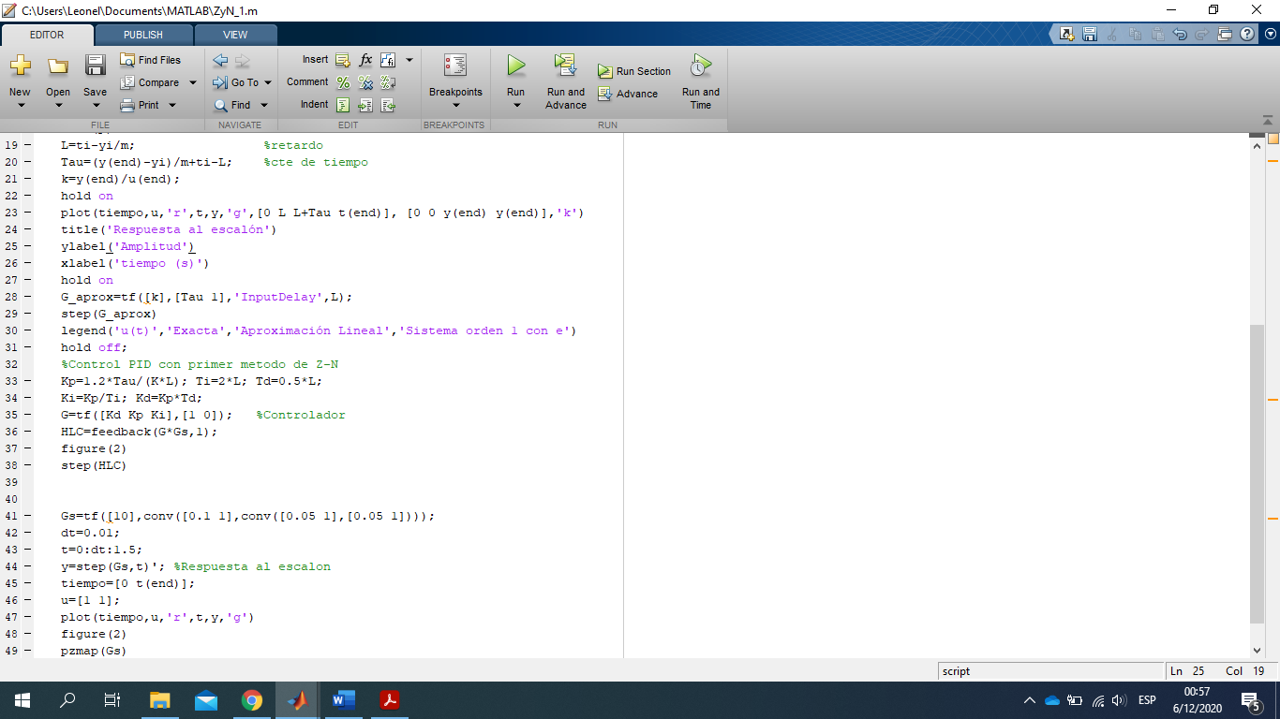1280x719 pixels.
Task: Click the Go To navigation icon
Action: pos(220,82)
